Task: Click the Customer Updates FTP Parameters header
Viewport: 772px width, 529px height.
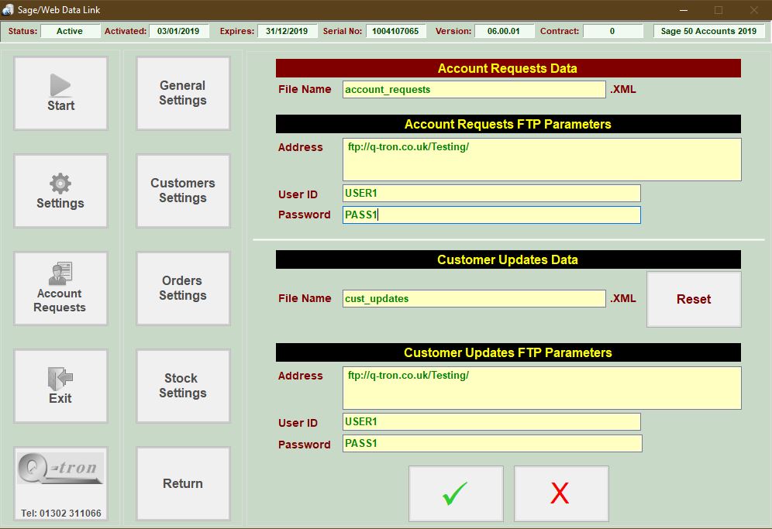Action: click(508, 353)
